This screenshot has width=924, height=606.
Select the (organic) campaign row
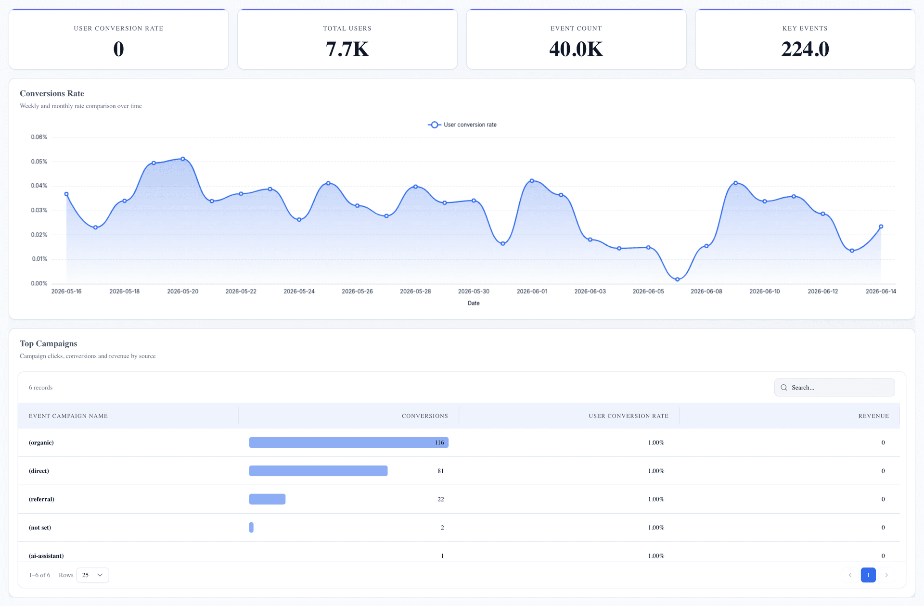pyautogui.click(x=459, y=442)
